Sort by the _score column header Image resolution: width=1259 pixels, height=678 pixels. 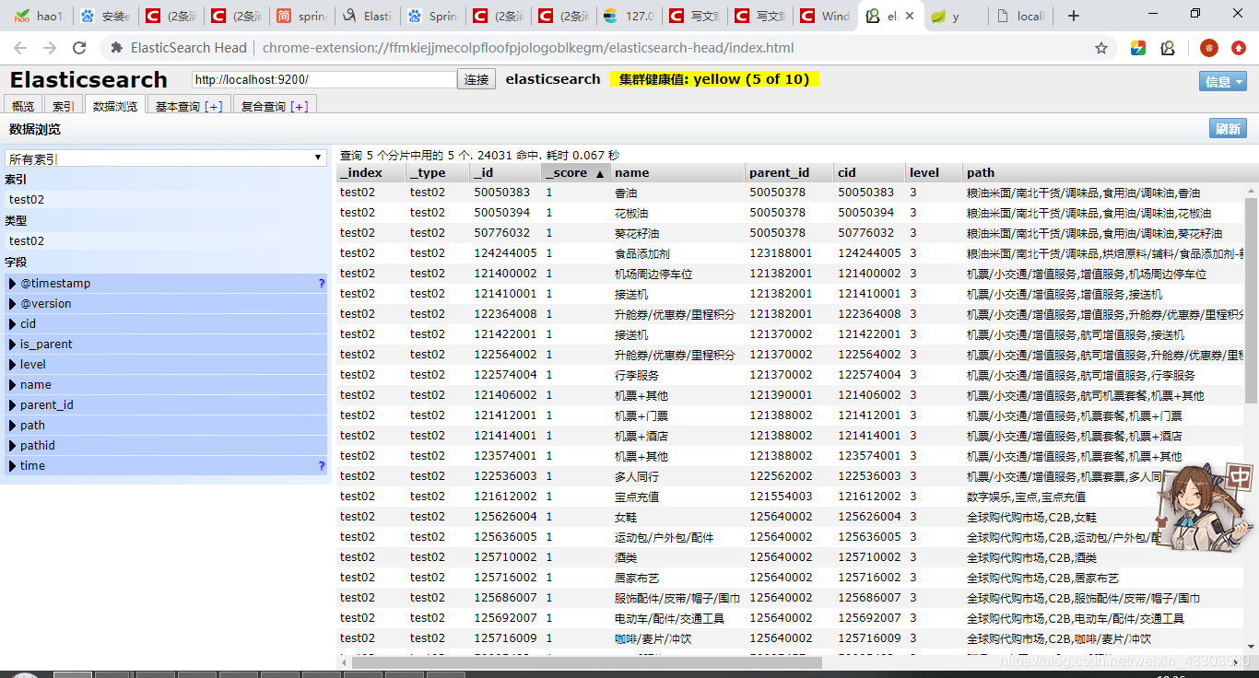click(x=576, y=172)
